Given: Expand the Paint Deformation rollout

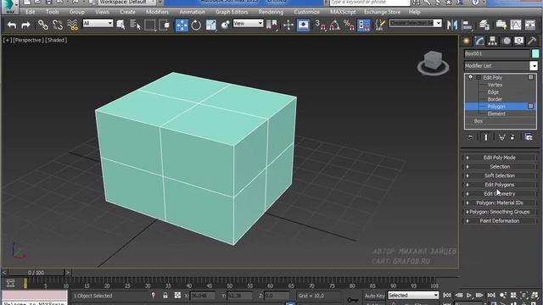Looking at the screenshot, I should tap(500, 220).
